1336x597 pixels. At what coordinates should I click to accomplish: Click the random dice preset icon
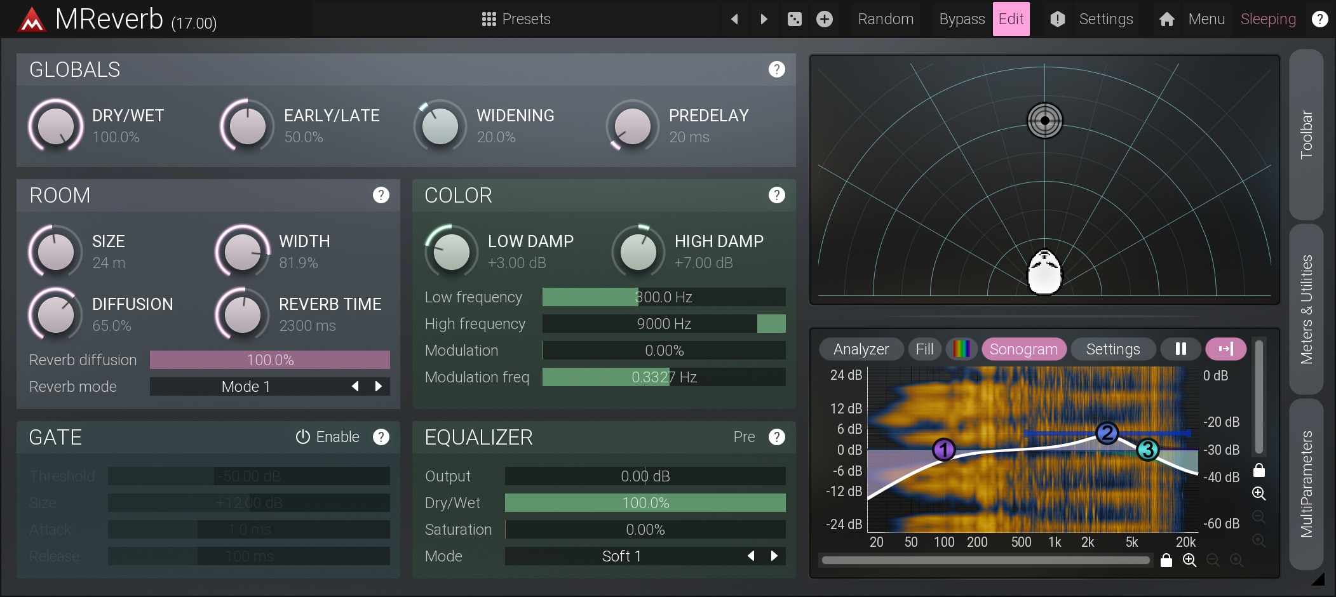[794, 19]
